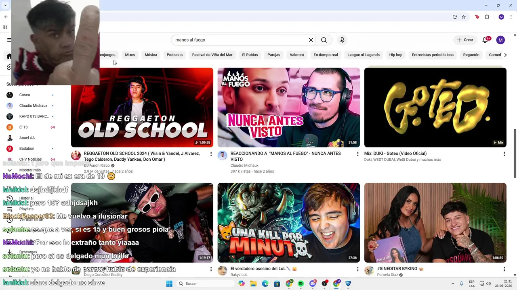Open the hamburger guide menu
The image size is (517, 290).
(9, 40)
